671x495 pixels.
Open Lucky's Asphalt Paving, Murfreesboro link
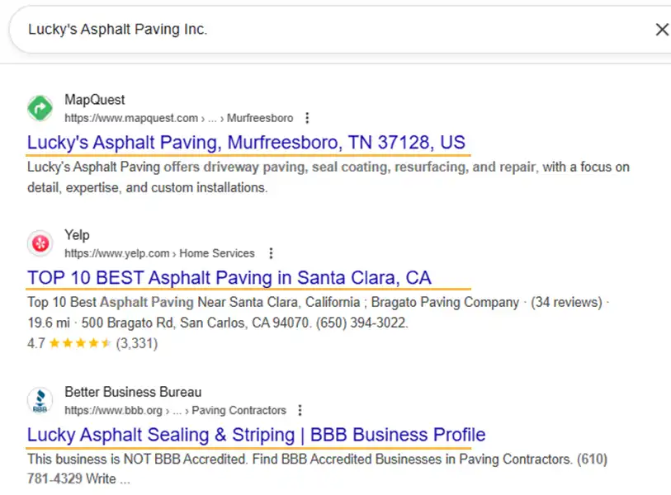tap(246, 143)
